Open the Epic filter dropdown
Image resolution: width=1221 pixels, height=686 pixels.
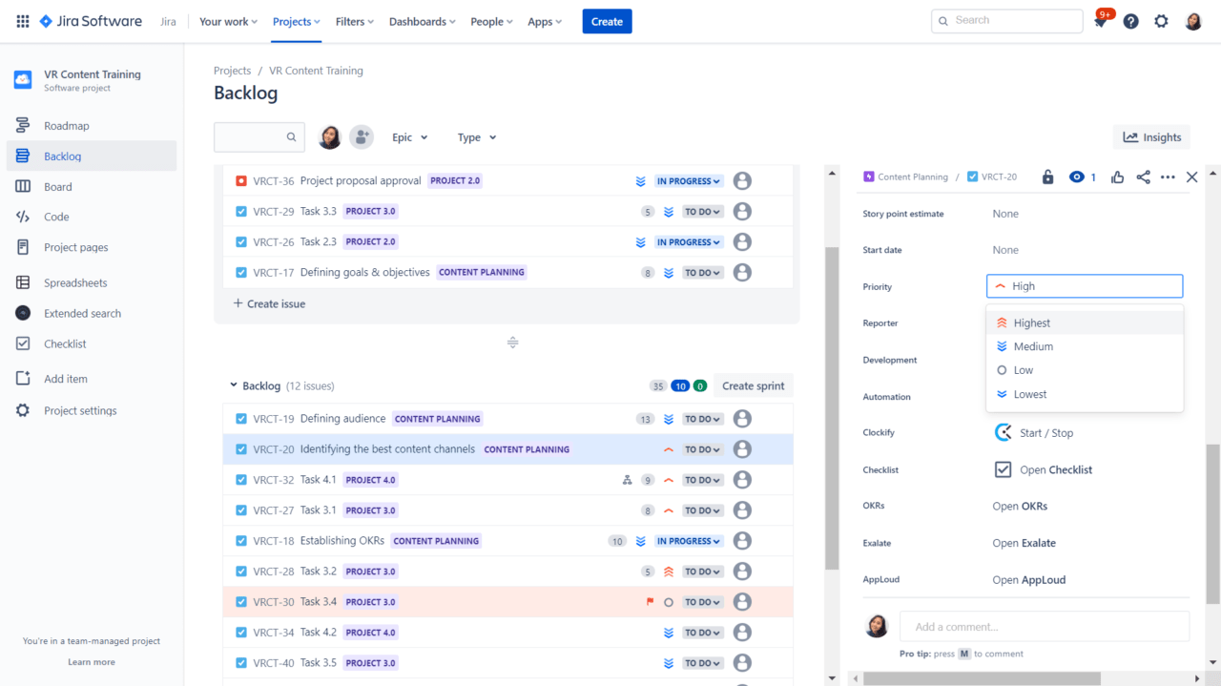[409, 136]
